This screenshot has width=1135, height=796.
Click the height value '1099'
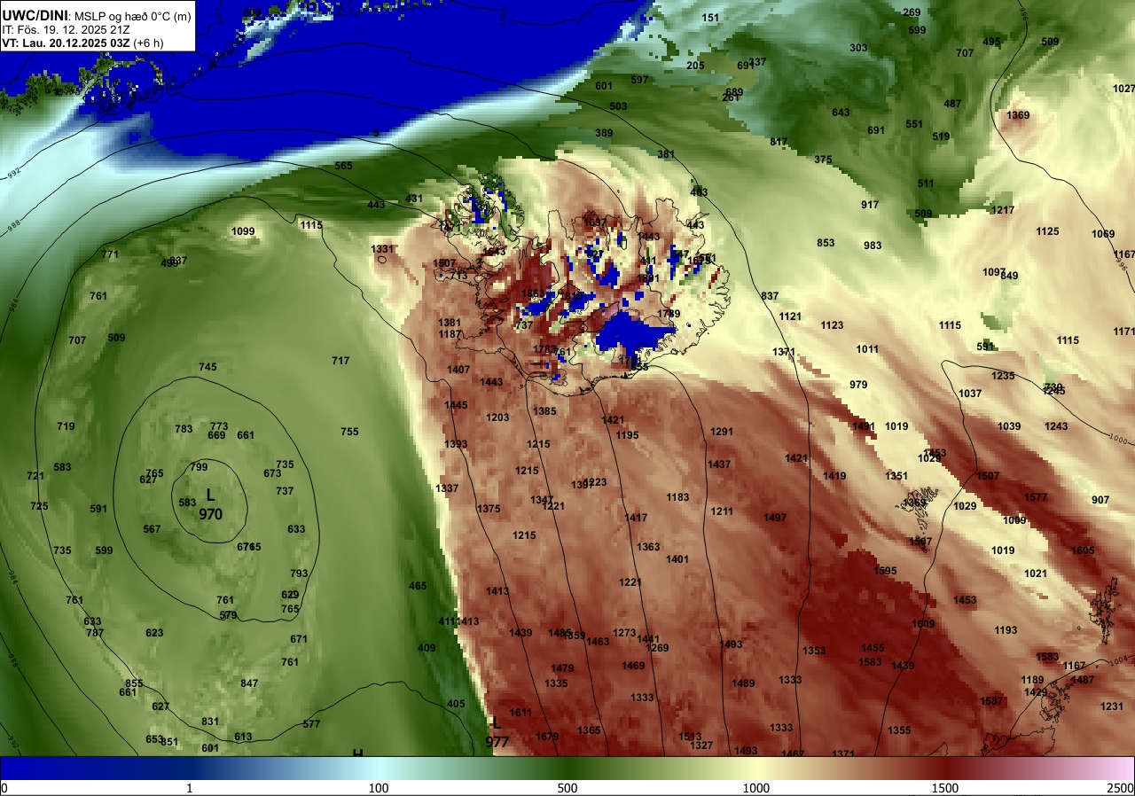coord(243,232)
